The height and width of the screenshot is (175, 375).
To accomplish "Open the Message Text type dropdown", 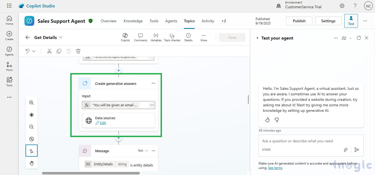I will [x=143, y=151].
